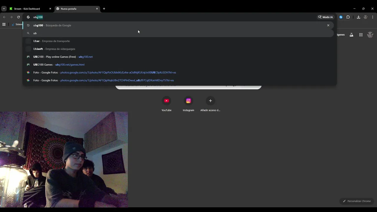Go back with the back arrow
Image resolution: width=377 pixels, height=212 pixels.
click(4, 17)
